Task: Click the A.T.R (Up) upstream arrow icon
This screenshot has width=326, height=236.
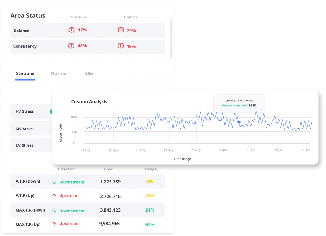Action: pyautogui.click(x=54, y=196)
